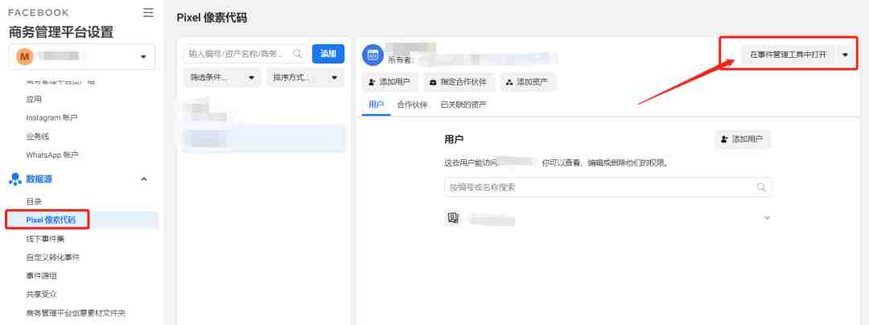Select 应用 in the sidebar
Image resolution: width=869 pixels, height=325 pixels.
(34, 100)
